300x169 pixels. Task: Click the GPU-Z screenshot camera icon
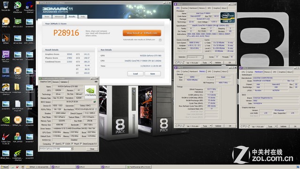[x=96, y=82]
